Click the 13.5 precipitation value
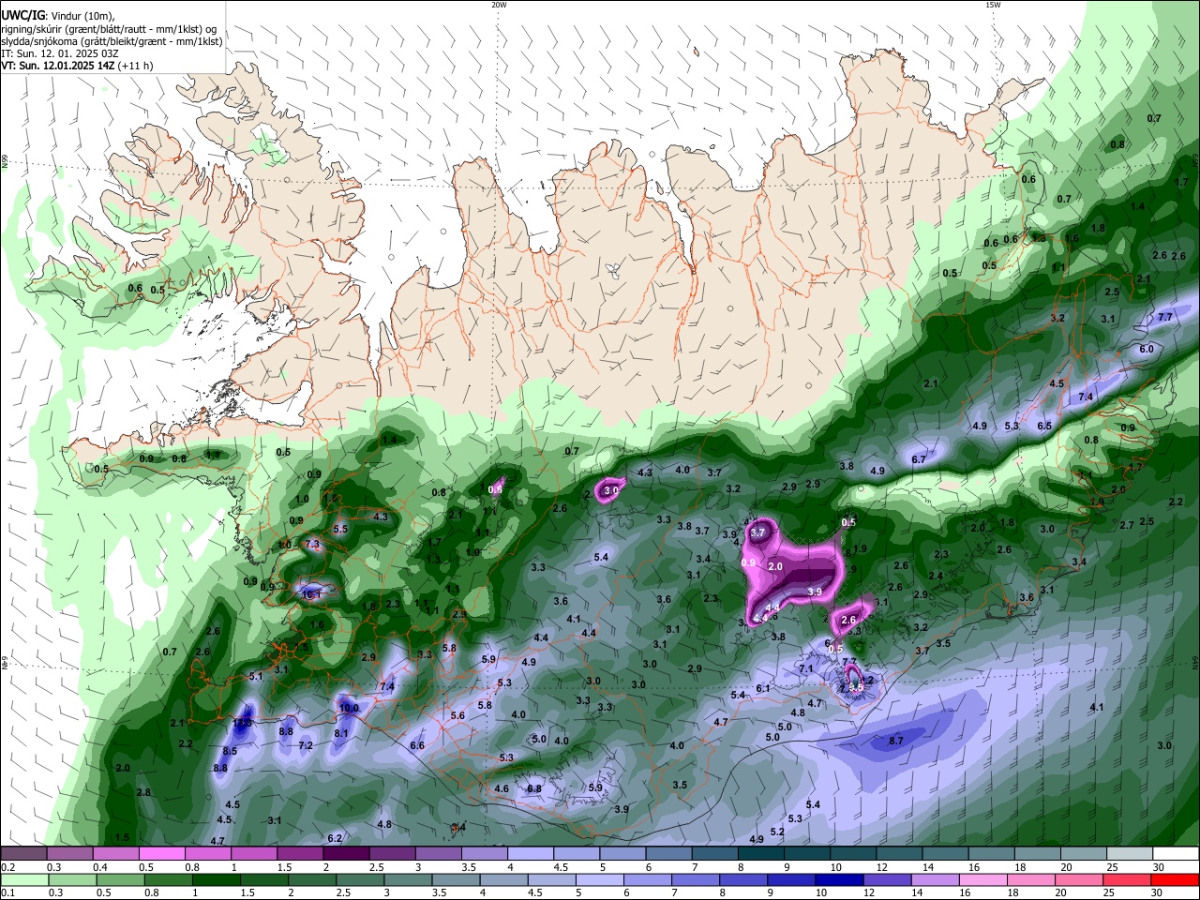Viewport: 1200px width, 900px height. pos(243,723)
